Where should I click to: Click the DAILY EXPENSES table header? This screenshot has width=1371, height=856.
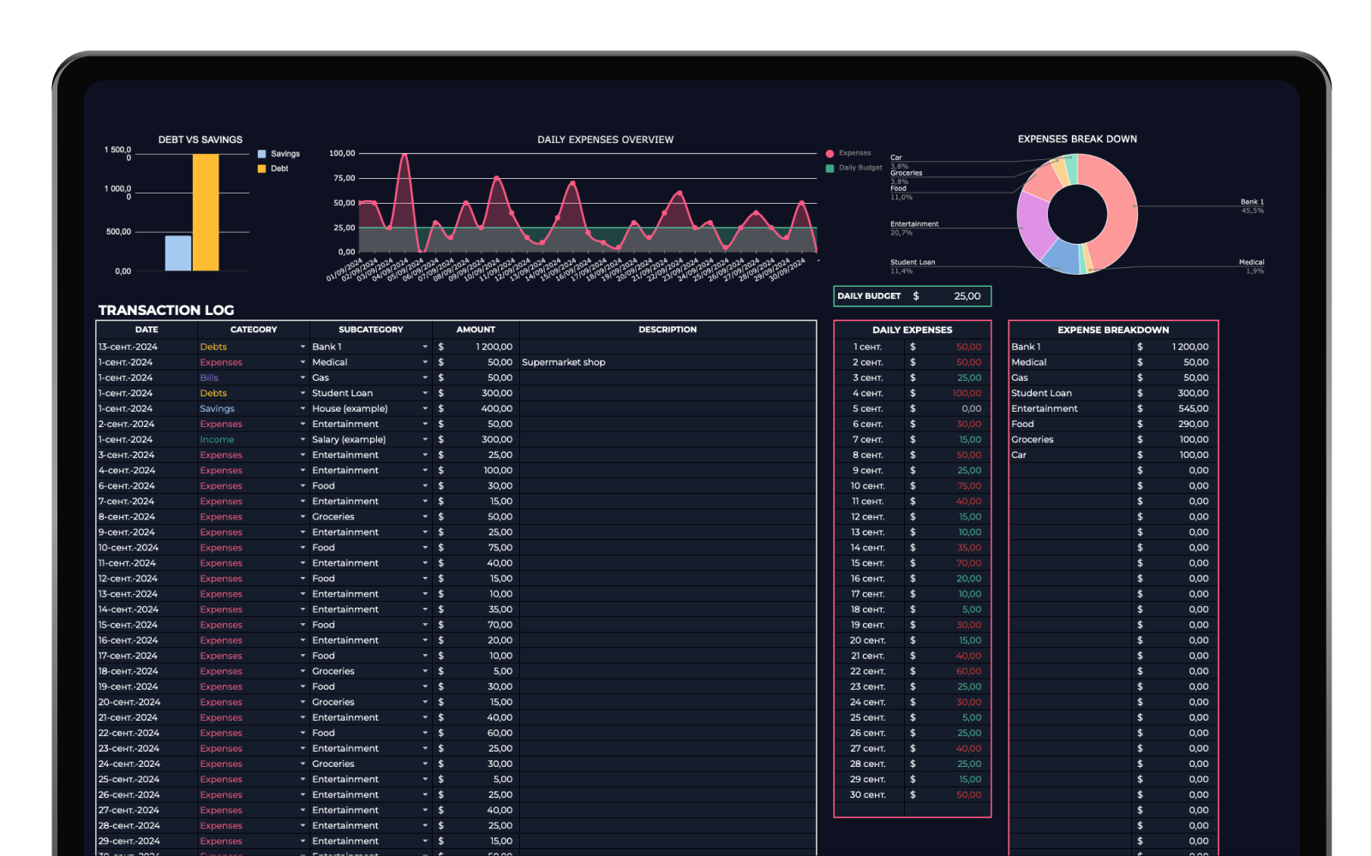click(912, 330)
